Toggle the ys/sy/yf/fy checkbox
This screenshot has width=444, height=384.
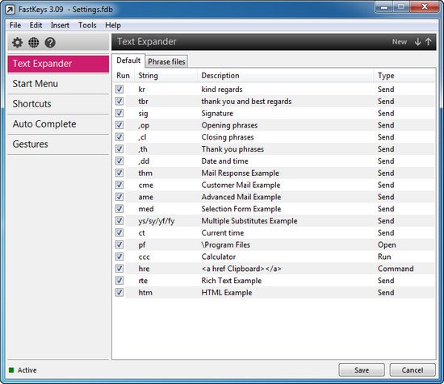[119, 221]
